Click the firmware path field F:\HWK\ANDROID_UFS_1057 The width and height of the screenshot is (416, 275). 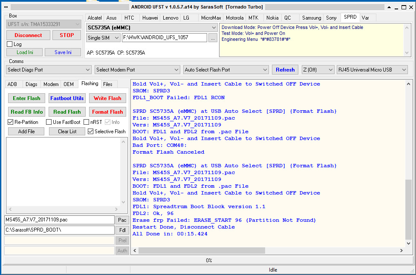pyautogui.click(x=165, y=37)
